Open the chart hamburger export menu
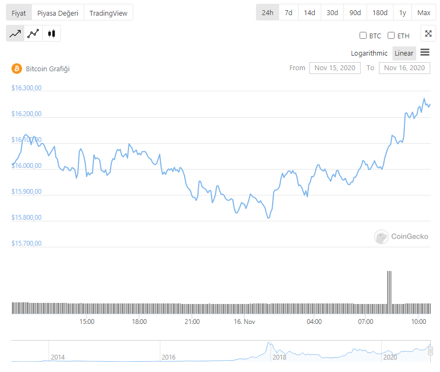The image size is (440, 372). tap(425, 52)
